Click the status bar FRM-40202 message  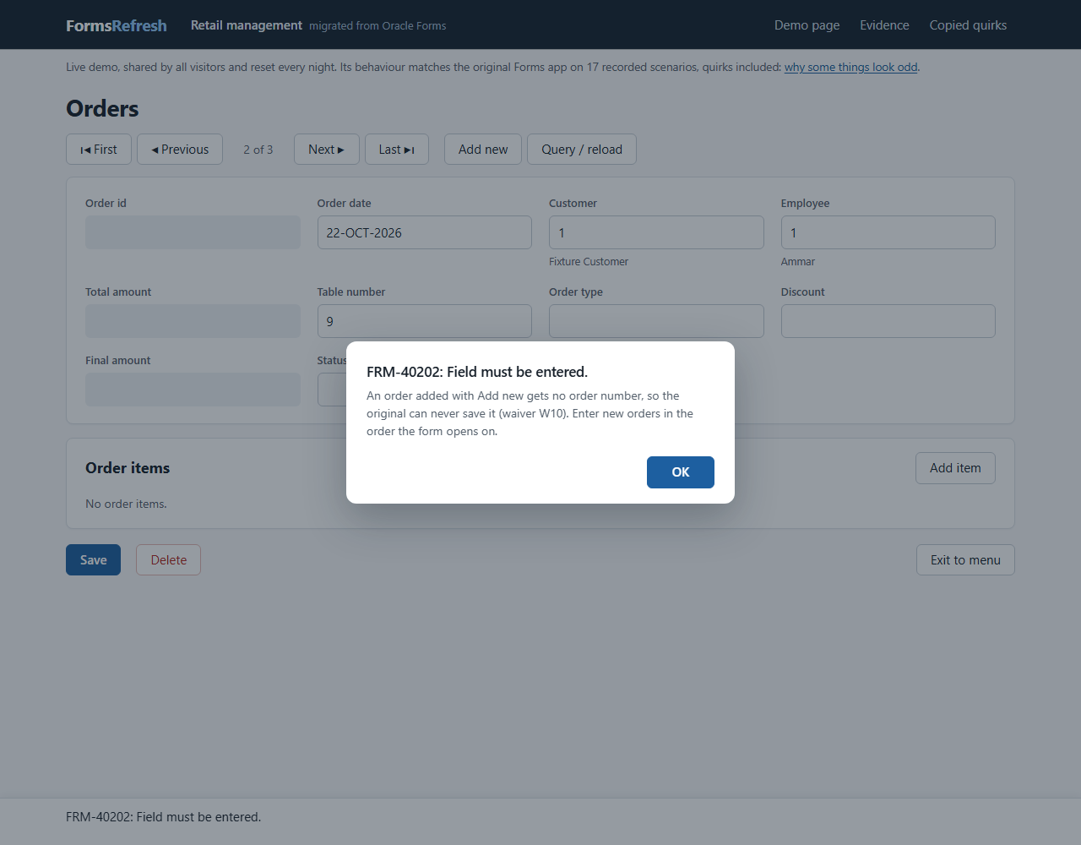pos(164,817)
